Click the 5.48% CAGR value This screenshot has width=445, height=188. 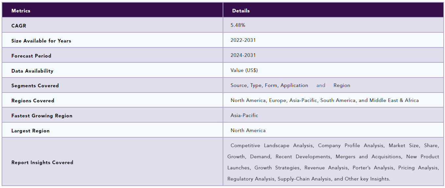point(238,25)
